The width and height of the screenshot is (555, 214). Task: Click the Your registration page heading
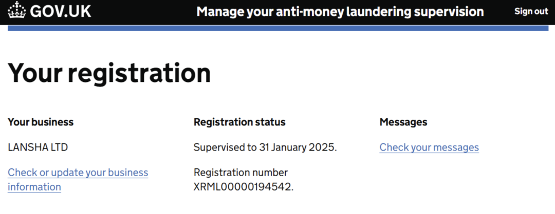[x=109, y=73]
